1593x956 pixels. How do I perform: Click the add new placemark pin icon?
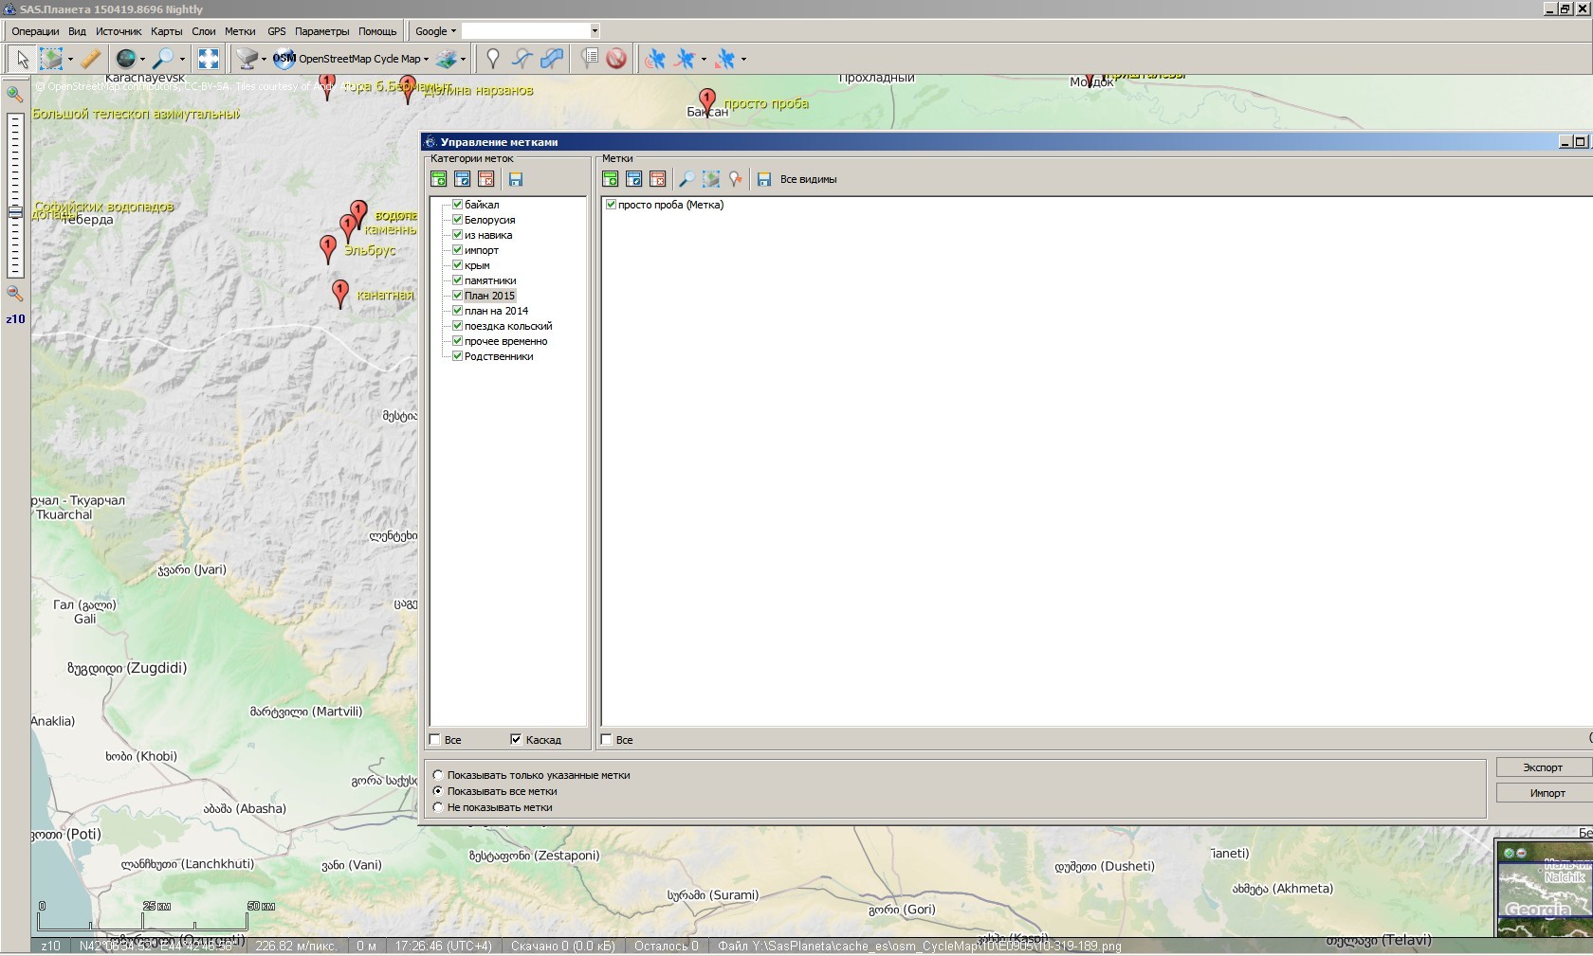pos(492,59)
